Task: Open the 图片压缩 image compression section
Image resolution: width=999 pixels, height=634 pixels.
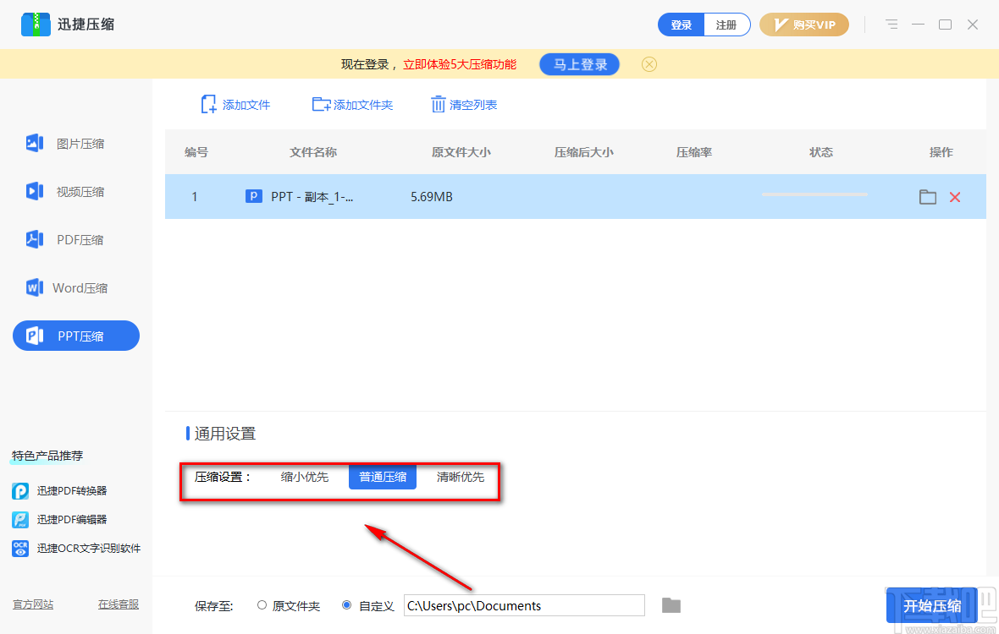Action: (65, 144)
